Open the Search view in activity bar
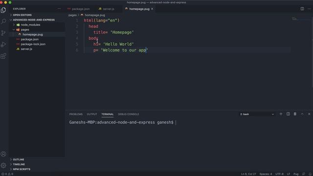Screen dimensions: 313x176 [3, 22]
